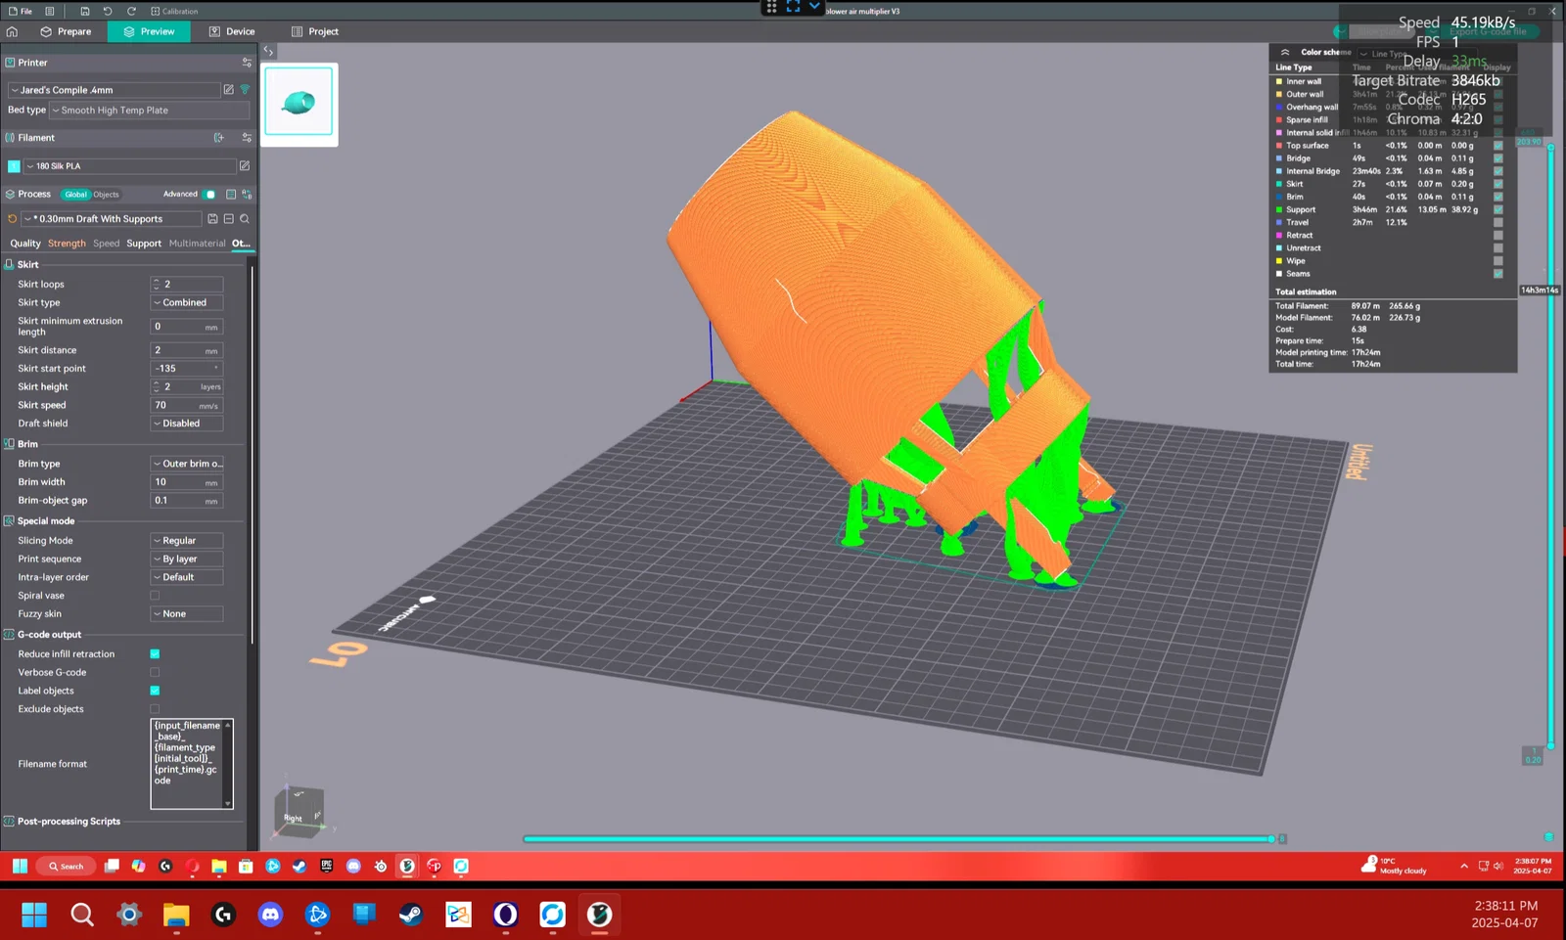The width and height of the screenshot is (1566, 940).
Task: Open the Filament section settings icon
Action: 247,138
